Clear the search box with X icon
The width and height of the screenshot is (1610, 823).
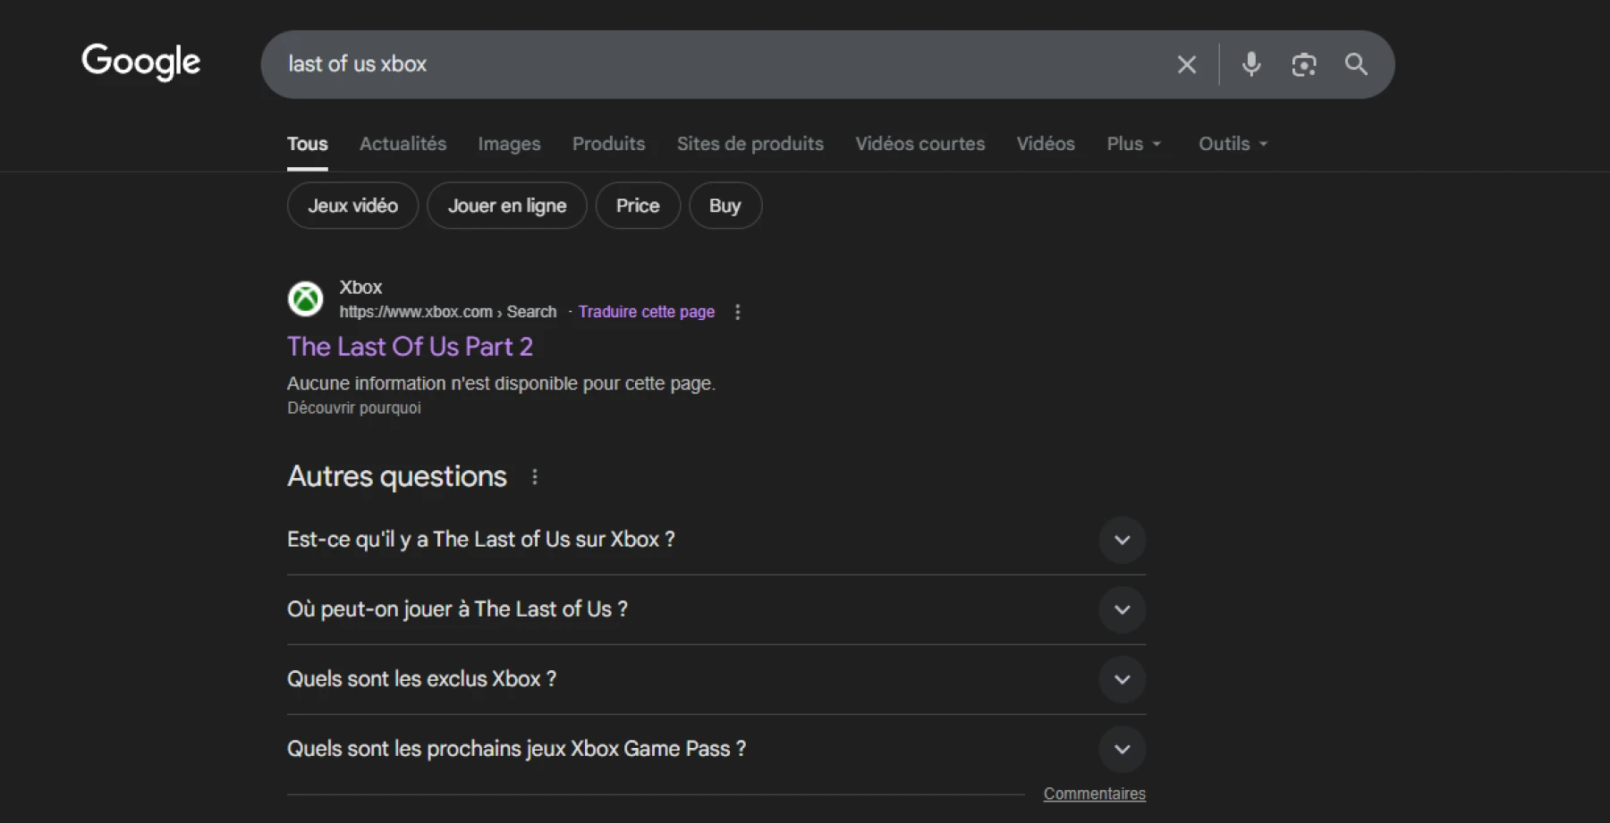1186,64
